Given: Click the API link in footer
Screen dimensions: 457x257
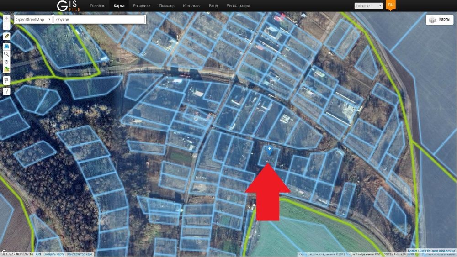Looking at the screenshot, I should click(38, 254).
